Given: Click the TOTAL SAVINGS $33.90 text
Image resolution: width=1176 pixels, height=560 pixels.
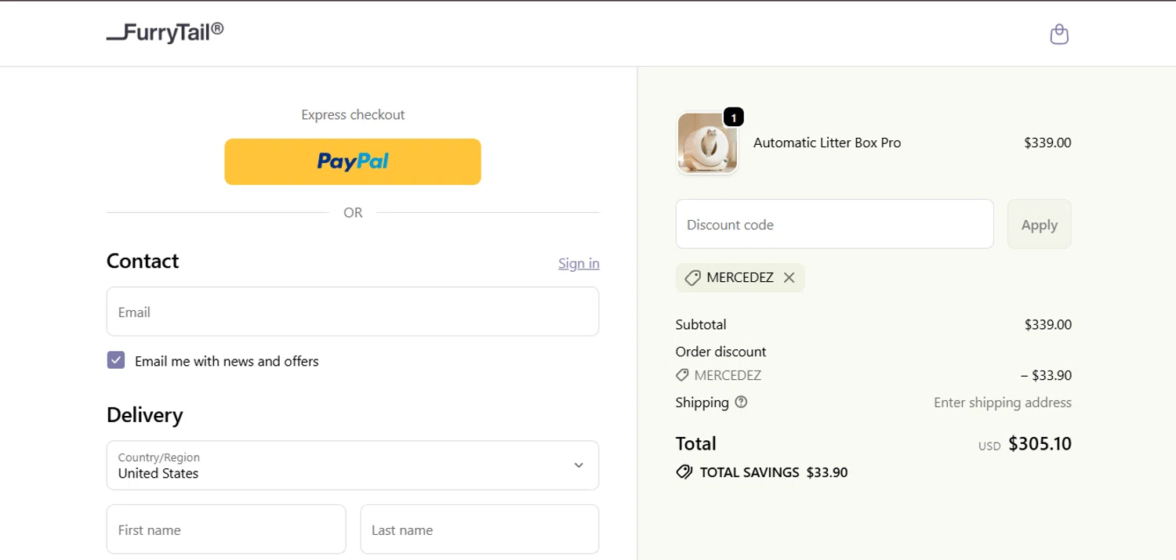Looking at the screenshot, I should tap(774, 472).
